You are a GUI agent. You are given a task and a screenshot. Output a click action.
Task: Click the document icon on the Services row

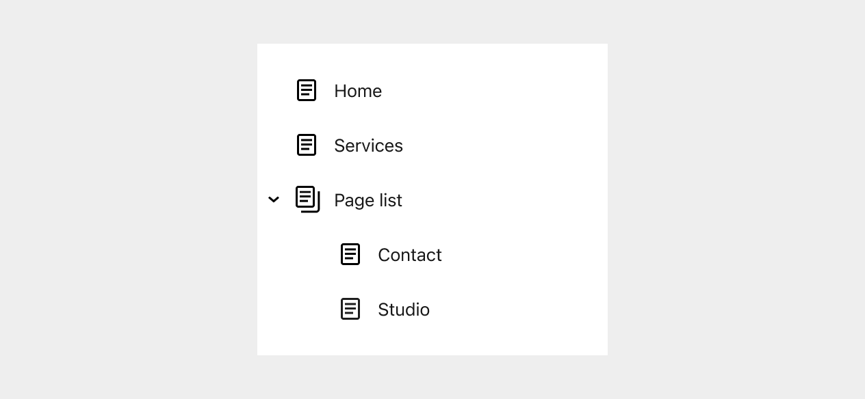(307, 144)
